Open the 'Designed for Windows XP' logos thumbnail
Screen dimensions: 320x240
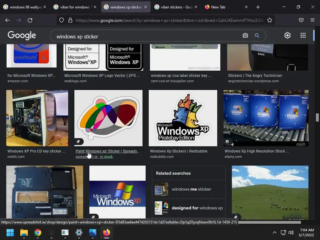pos(103,57)
